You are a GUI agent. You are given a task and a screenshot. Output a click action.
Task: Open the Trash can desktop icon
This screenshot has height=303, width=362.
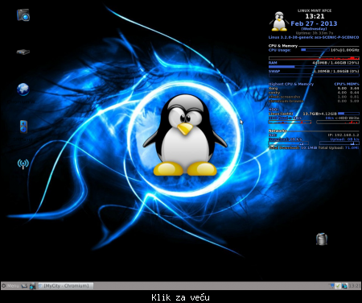click(x=322, y=239)
